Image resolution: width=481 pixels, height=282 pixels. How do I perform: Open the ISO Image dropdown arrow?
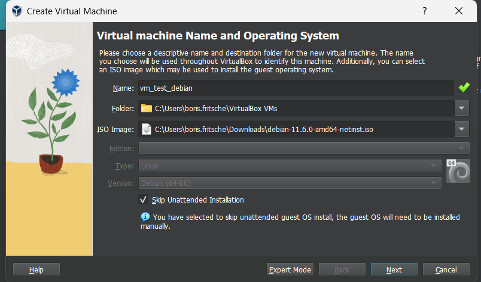pos(461,129)
